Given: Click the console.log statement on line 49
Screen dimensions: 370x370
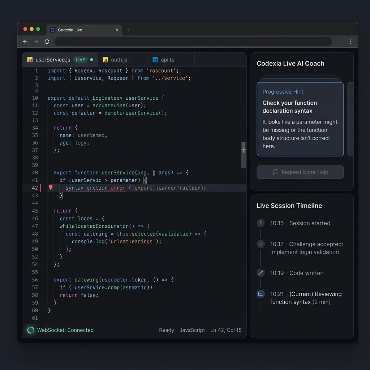Looking at the screenshot, I should (116, 241).
